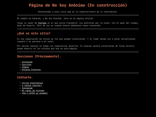The height and width of the screenshot is (117, 156).
Task: Visit Mi canal de Youtube link
Action: pyautogui.click(x=33, y=91)
